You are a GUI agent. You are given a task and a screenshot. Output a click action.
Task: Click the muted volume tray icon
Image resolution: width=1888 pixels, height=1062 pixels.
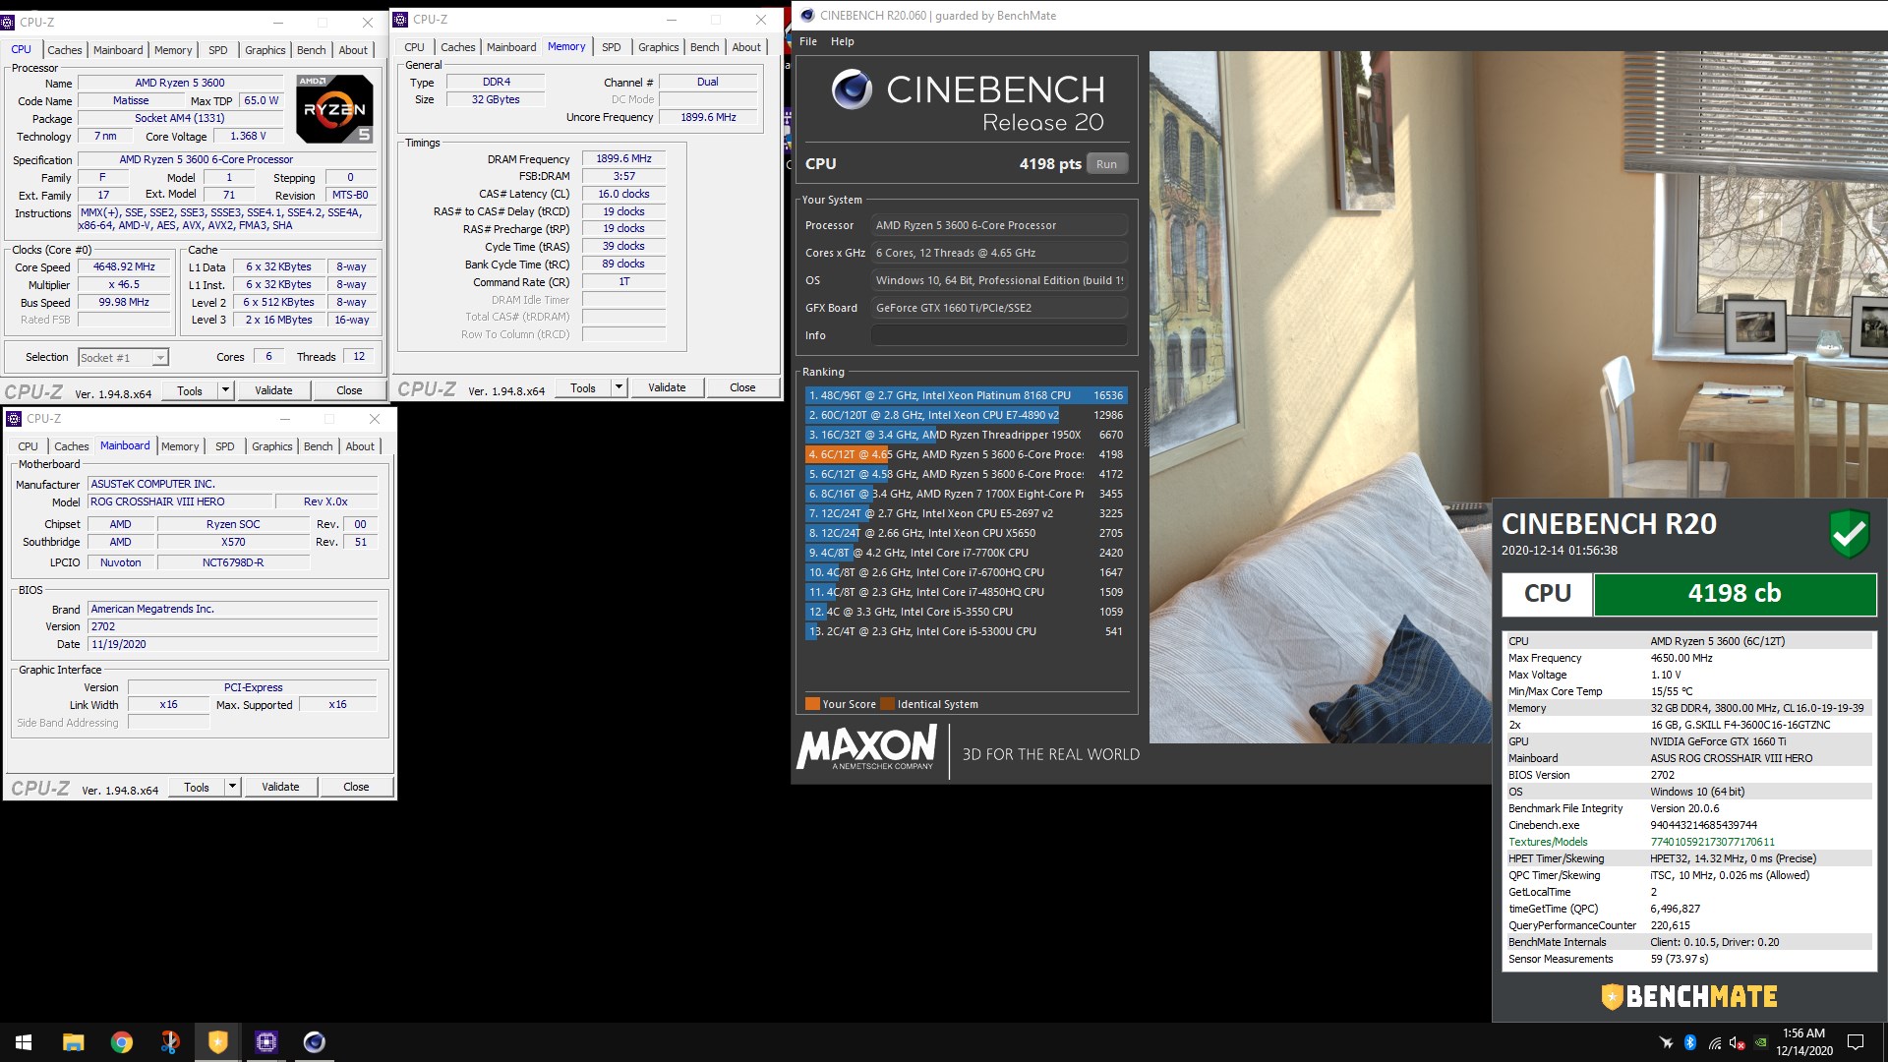1738,1042
